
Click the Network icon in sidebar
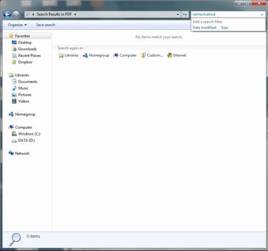coord(11,153)
